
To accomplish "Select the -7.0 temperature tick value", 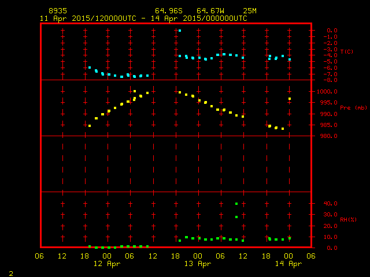I will coord(330,74).
